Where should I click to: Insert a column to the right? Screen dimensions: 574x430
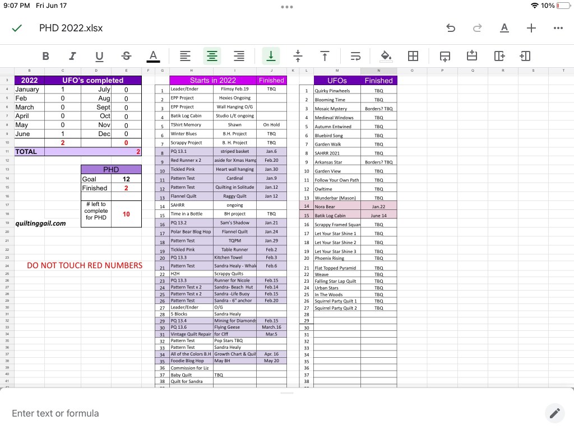point(525,56)
